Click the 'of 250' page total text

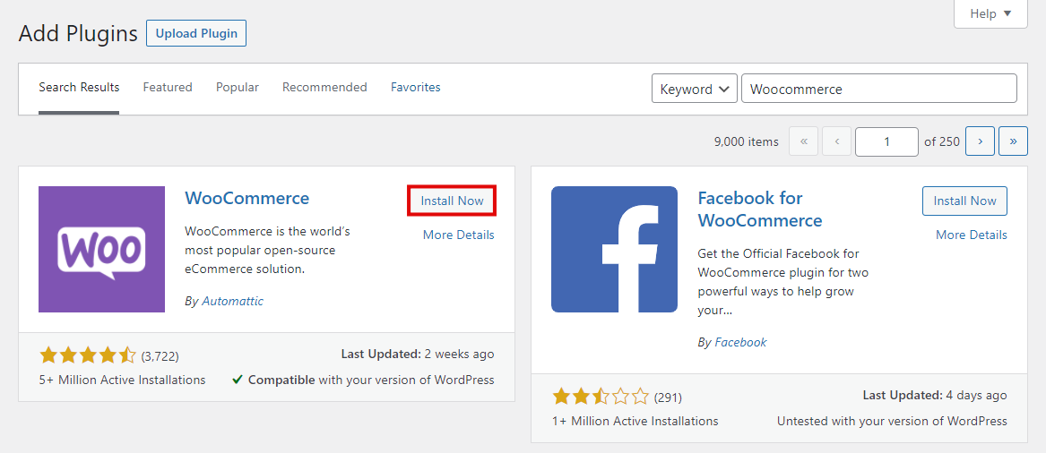tap(942, 141)
